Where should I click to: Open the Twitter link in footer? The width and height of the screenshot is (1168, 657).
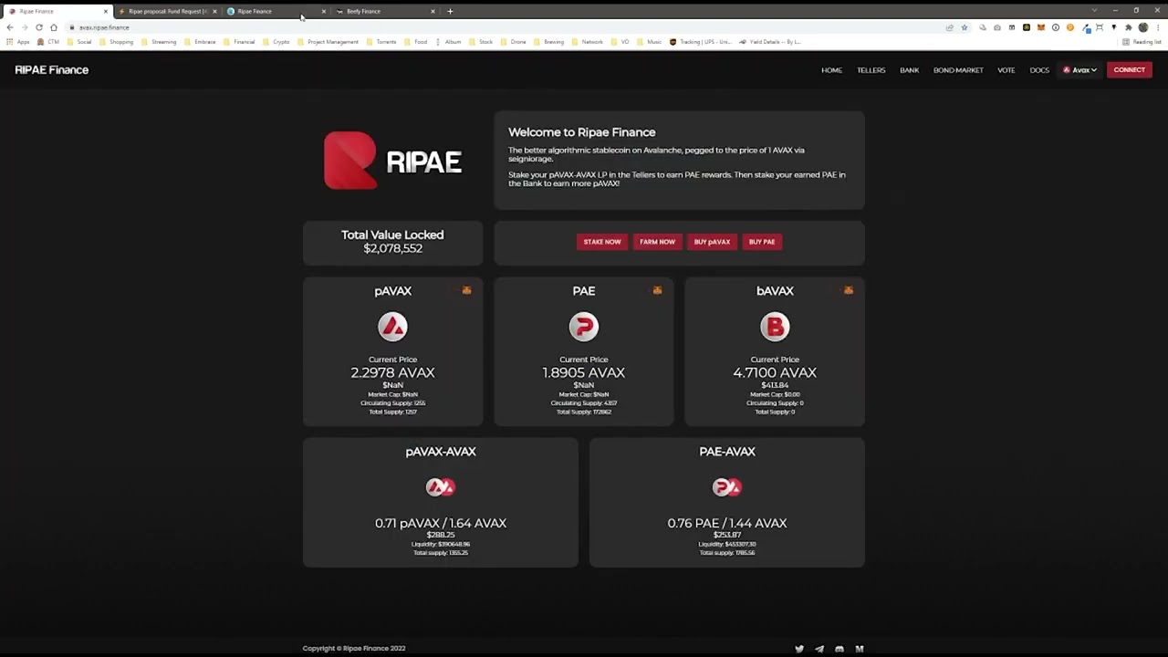(799, 649)
